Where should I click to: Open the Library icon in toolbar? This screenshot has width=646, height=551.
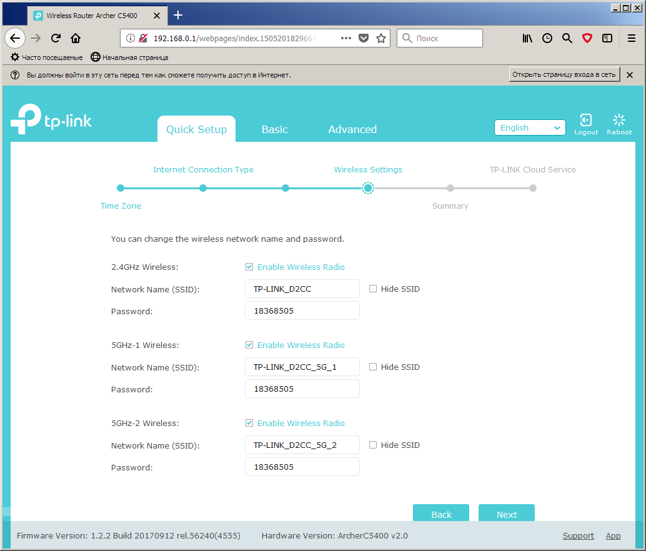[527, 38]
